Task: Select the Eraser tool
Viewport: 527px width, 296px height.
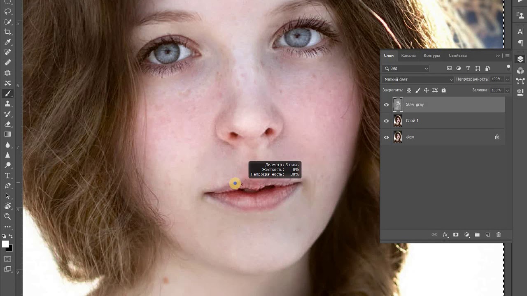Action: 7,124
